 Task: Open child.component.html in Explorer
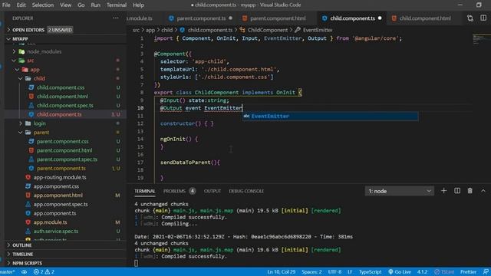(x=62, y=97)
